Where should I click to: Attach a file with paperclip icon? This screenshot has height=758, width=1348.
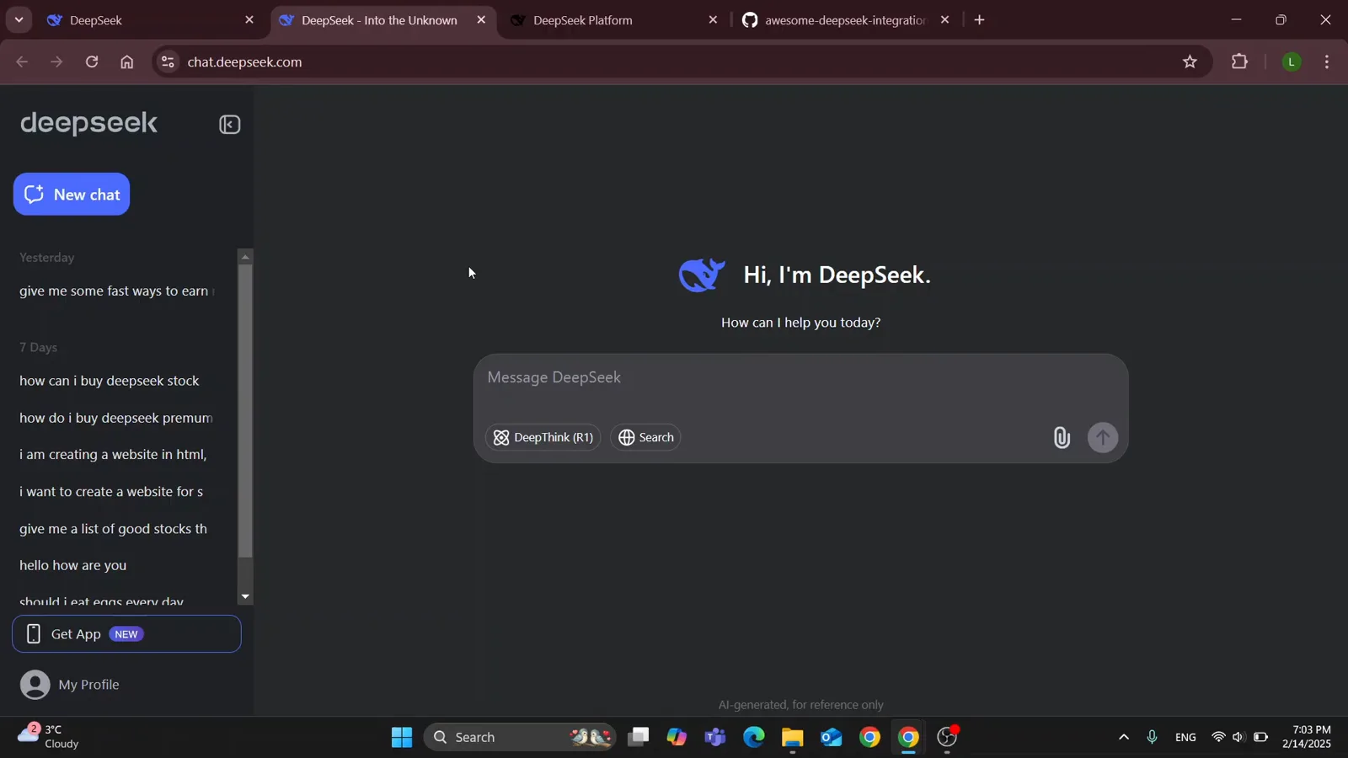coord(1062,437)
